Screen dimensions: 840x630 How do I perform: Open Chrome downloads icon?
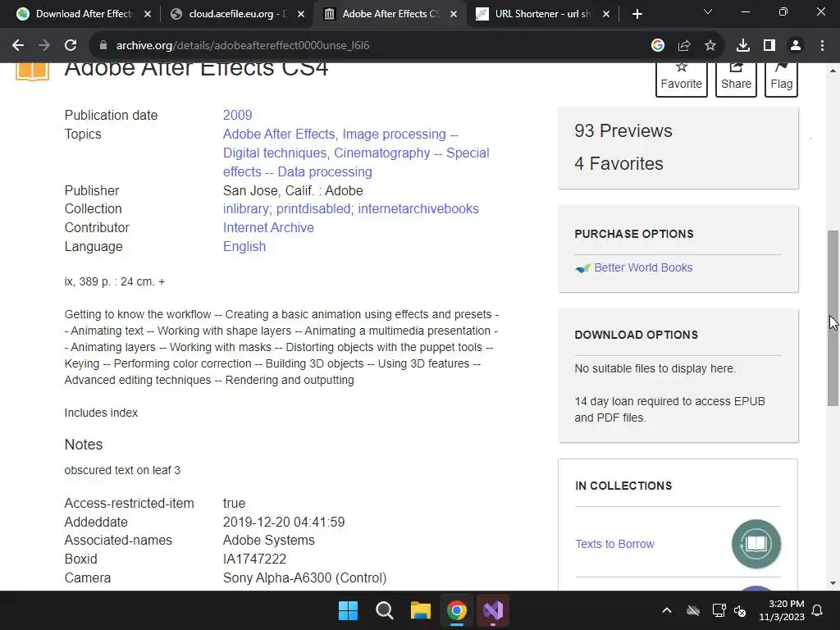(743, 46)
